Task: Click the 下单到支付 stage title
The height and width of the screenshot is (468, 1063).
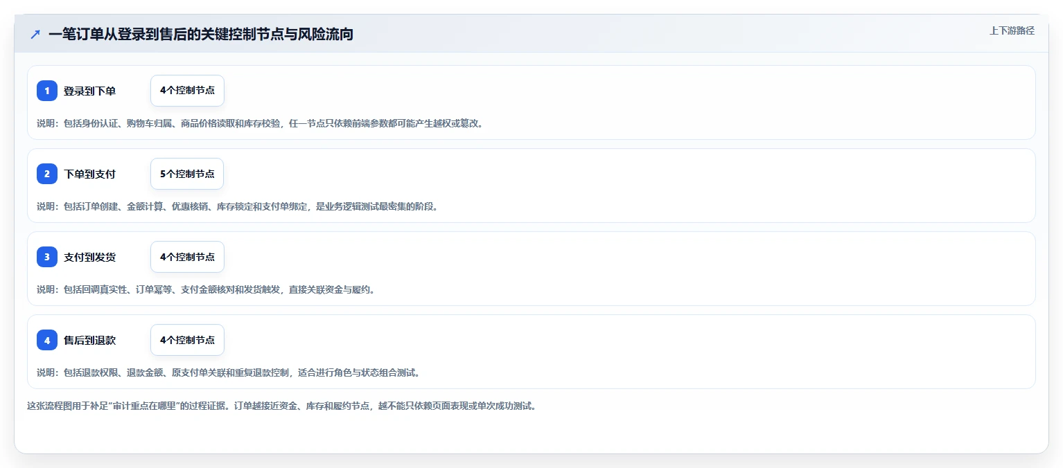Action: [x=89, y=174]
